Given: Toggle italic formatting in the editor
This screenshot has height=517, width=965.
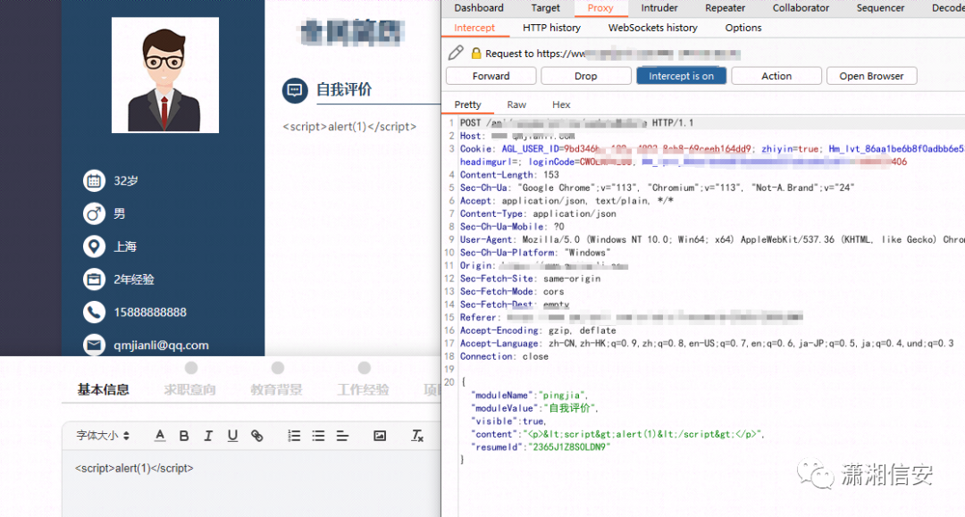Looking at the screenshot, I should pyautogui.click(x=208, y=435).
